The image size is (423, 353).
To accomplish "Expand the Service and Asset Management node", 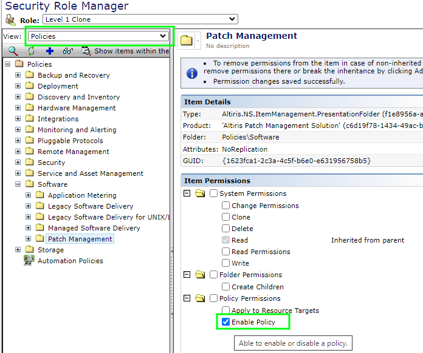I will coord(18,173).
